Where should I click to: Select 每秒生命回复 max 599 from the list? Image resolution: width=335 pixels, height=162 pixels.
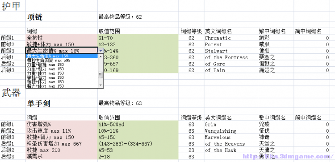(62, 61)
